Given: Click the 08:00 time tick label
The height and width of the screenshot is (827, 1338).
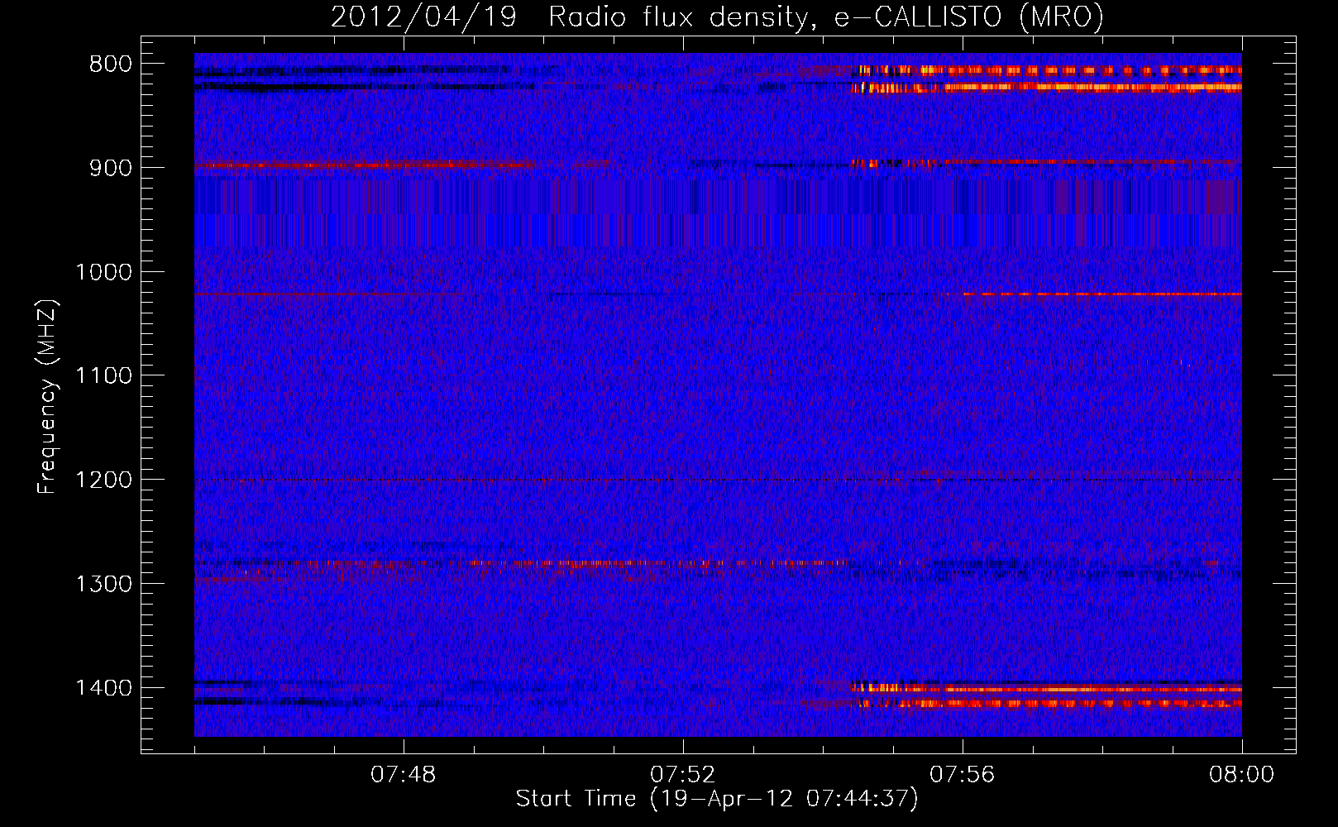Looking at the screenshot, I should tap(1241, 775).
